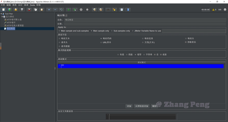Click the green Start run icon
The image size is (228, 122).
pyautogui.click(x=68, y=10)
